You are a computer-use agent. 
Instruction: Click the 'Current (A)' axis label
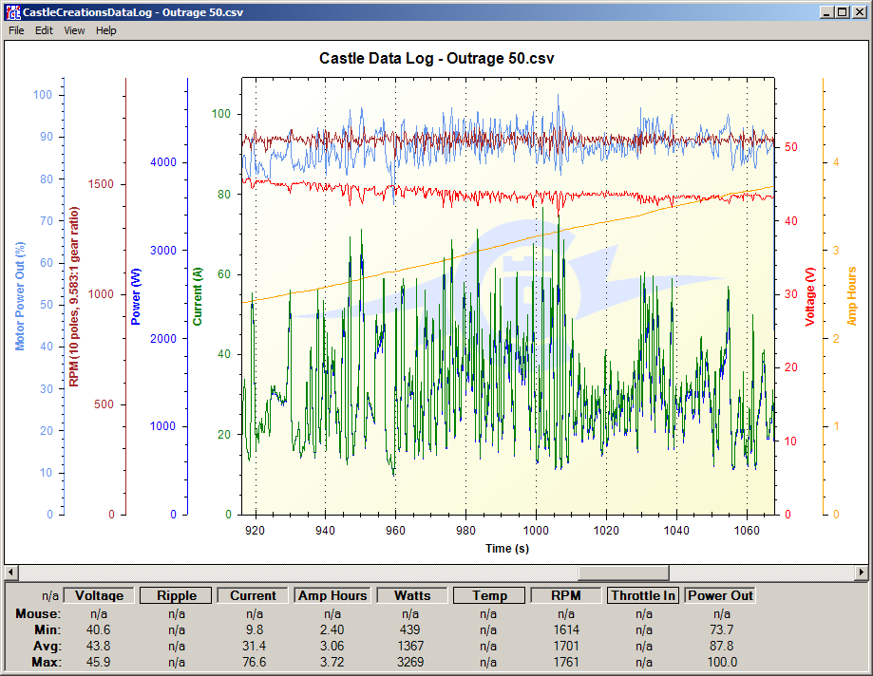[x=198, y=296]
